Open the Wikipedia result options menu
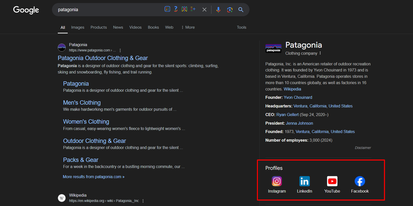 [143, 201]
